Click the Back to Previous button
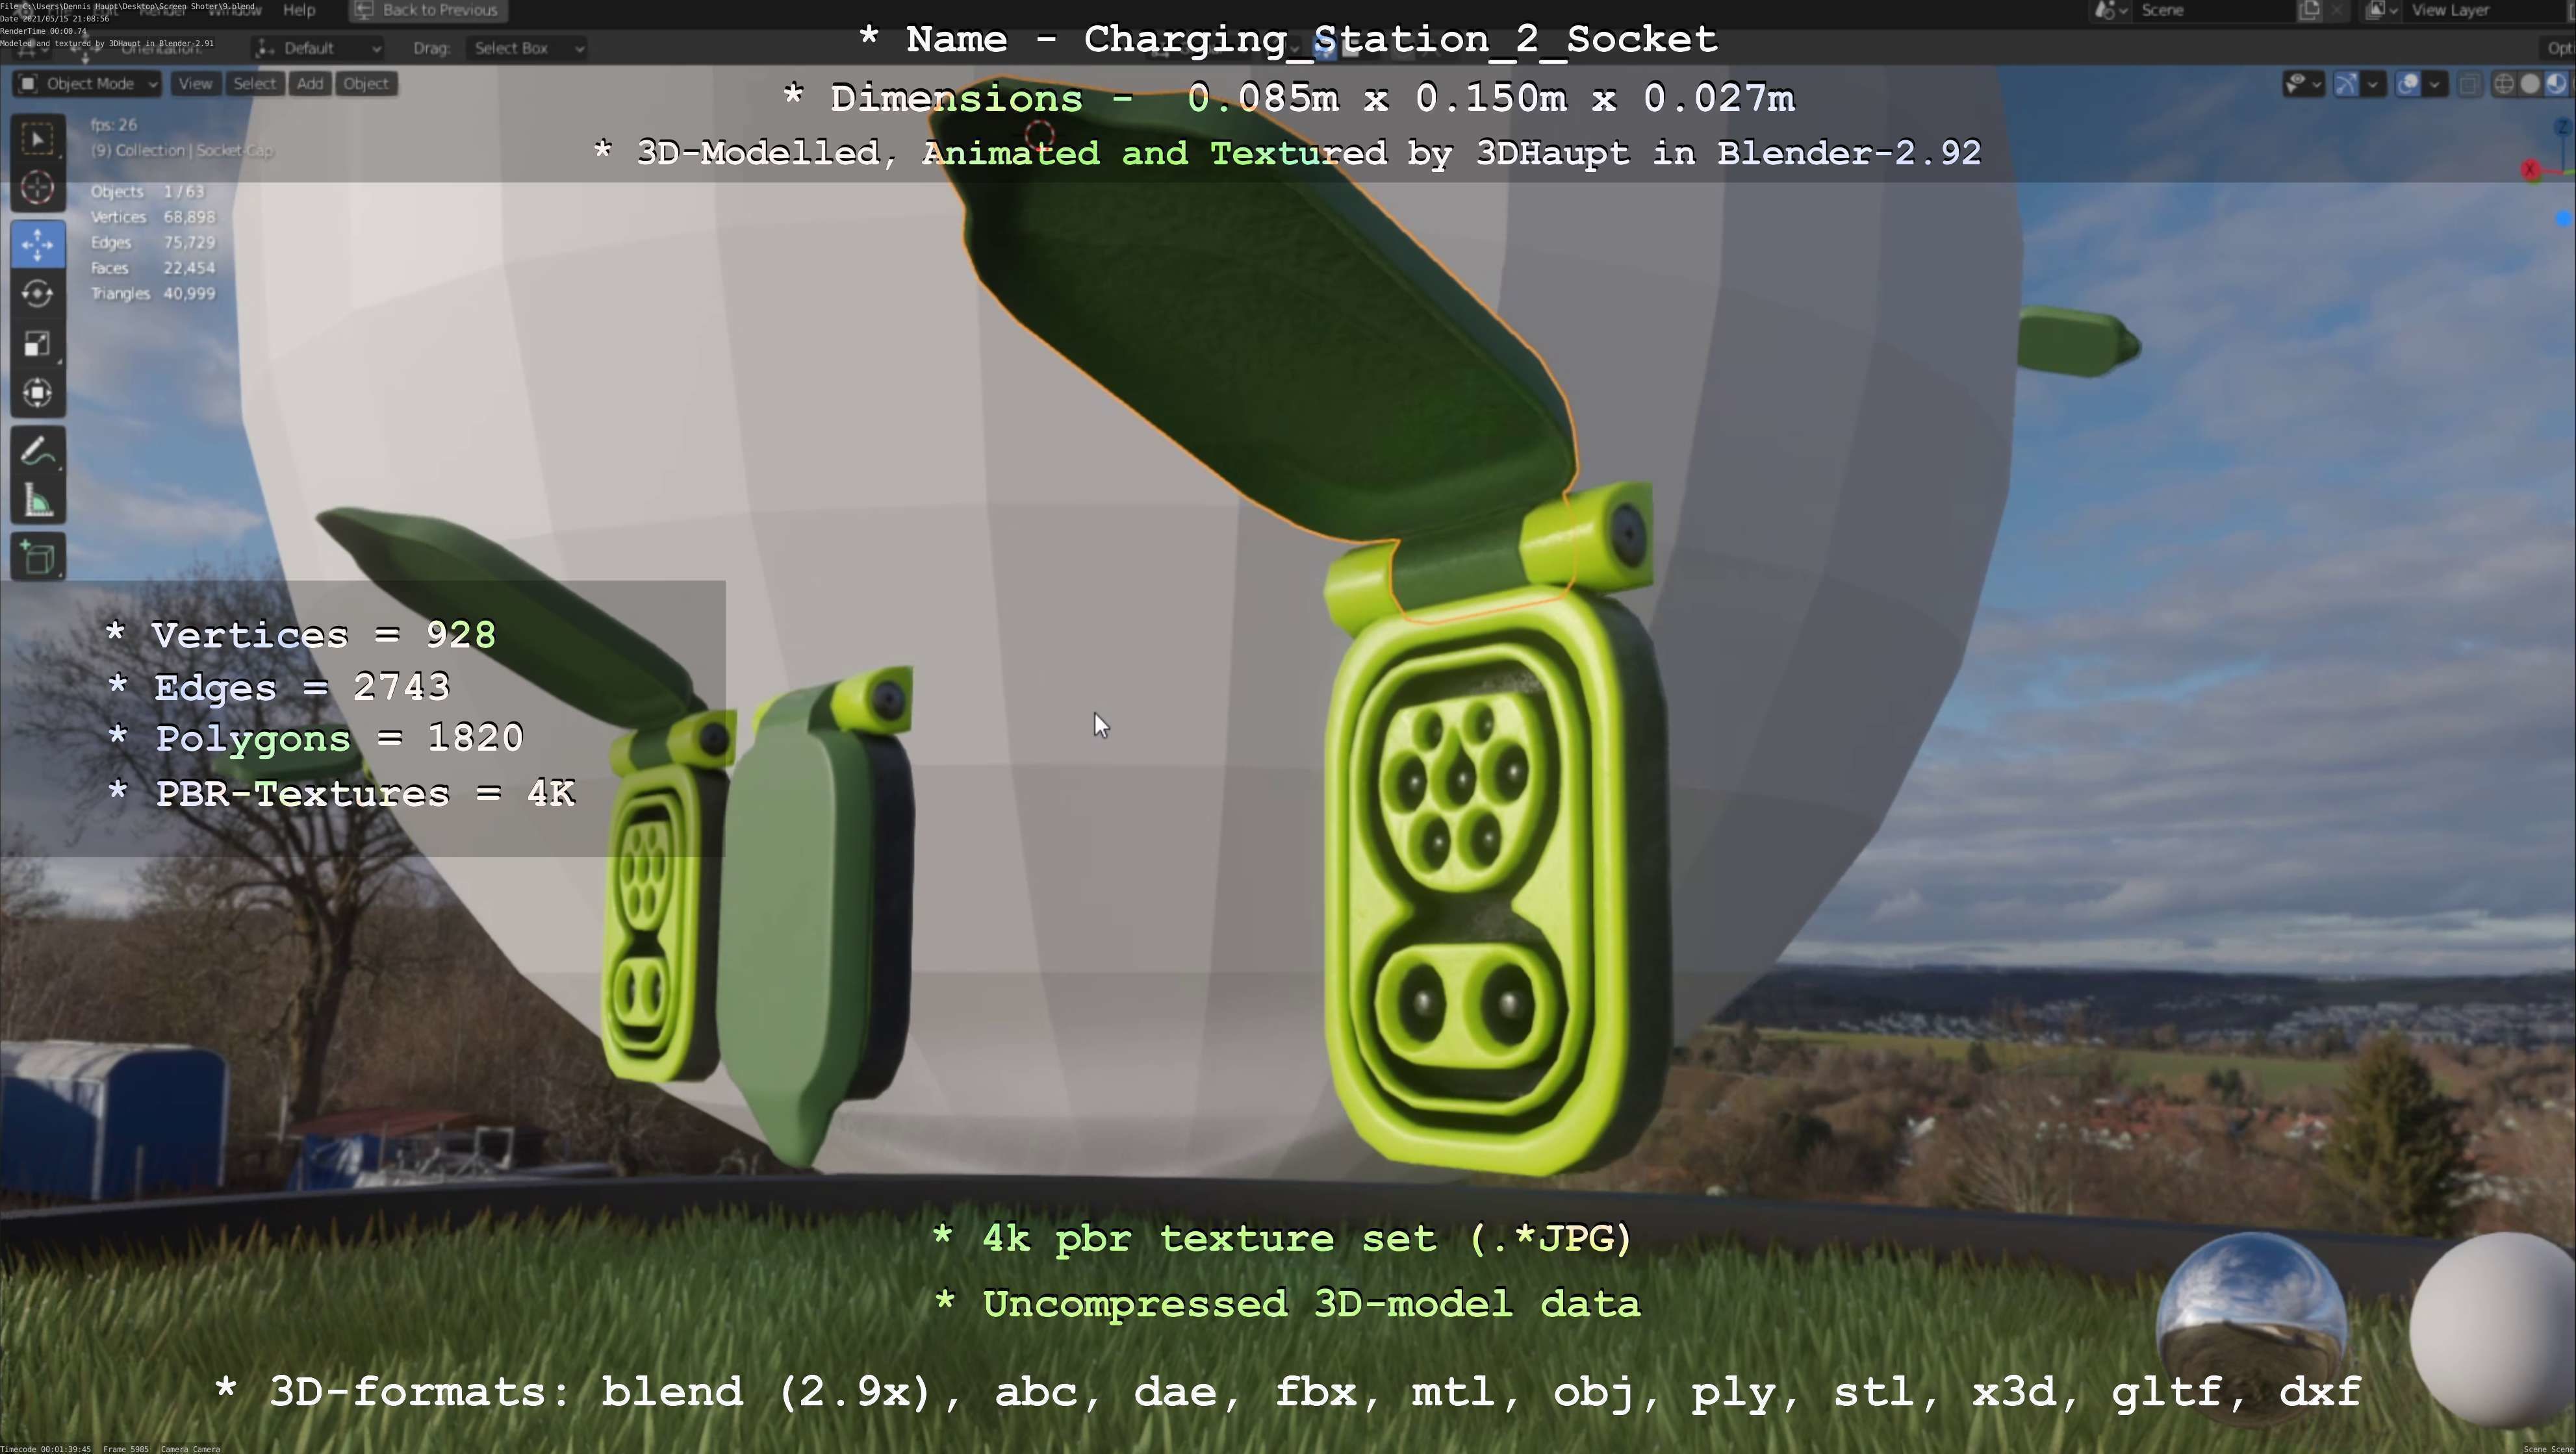 [428, 10]
